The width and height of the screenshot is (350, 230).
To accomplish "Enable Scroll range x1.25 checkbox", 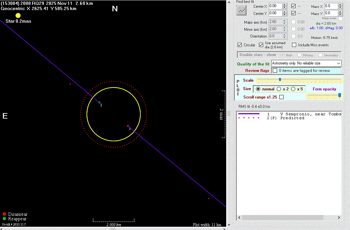I will point(281,97).
